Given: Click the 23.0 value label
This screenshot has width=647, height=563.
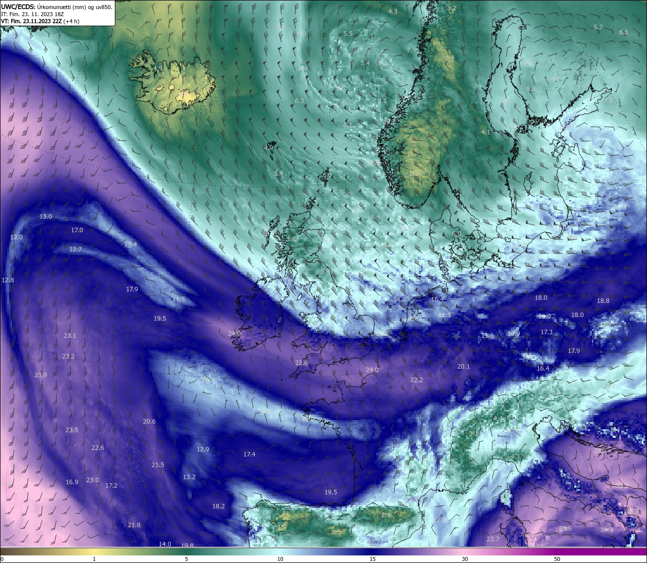Looking at the screenshot, I should coord(93,480).
